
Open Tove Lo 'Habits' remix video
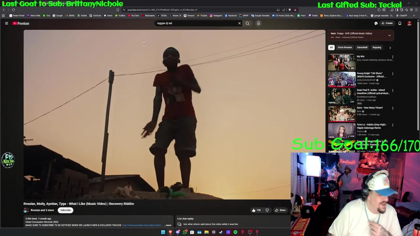pos(342,130)
